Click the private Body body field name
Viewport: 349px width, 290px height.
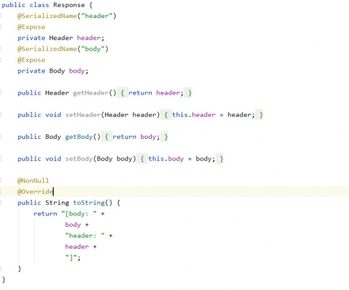(77, 71)
